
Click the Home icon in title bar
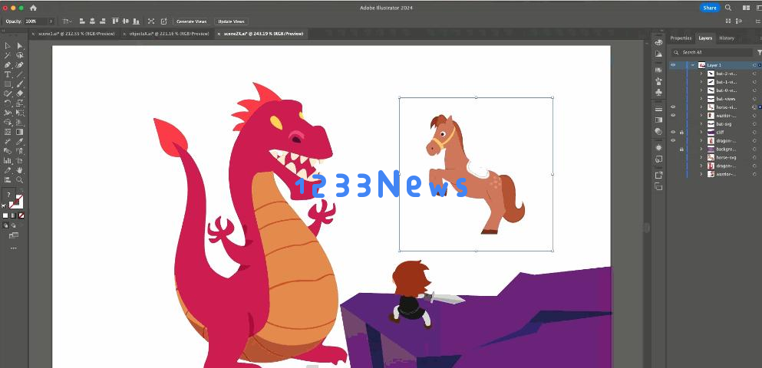[33, 8]
